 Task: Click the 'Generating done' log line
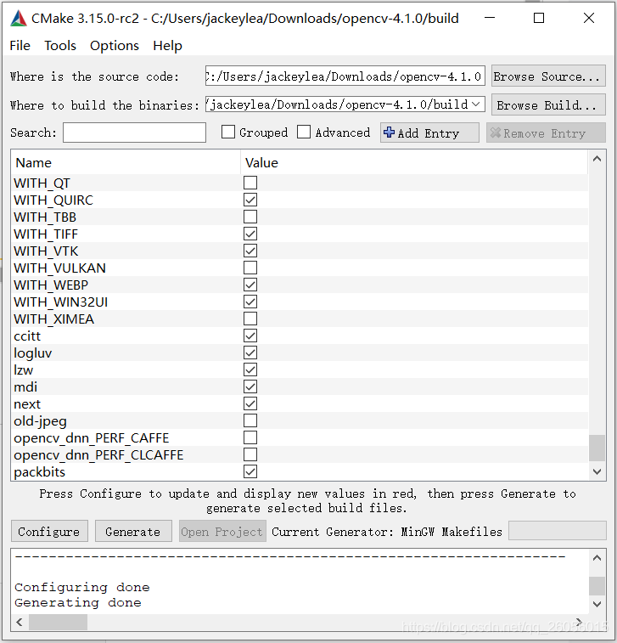click(78, 602)
